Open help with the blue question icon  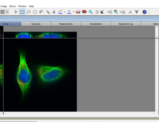[x=144, y=12]
